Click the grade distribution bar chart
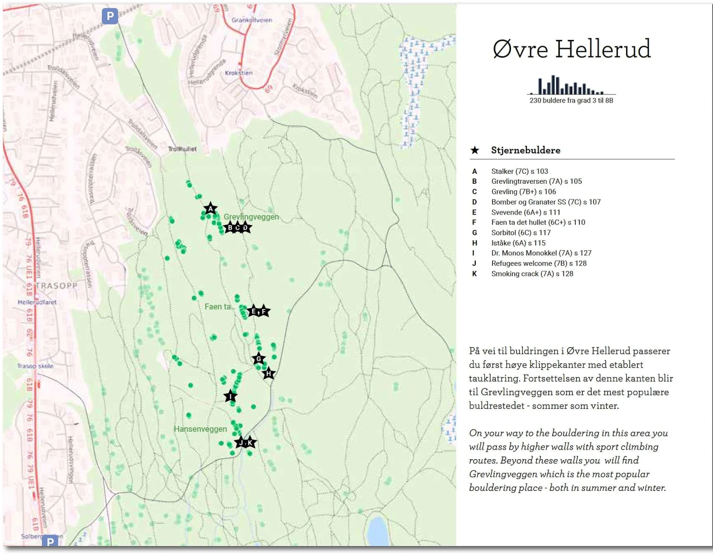Image resolution: width=713 pixels, height=556 pixels. [x=571, y=86]
